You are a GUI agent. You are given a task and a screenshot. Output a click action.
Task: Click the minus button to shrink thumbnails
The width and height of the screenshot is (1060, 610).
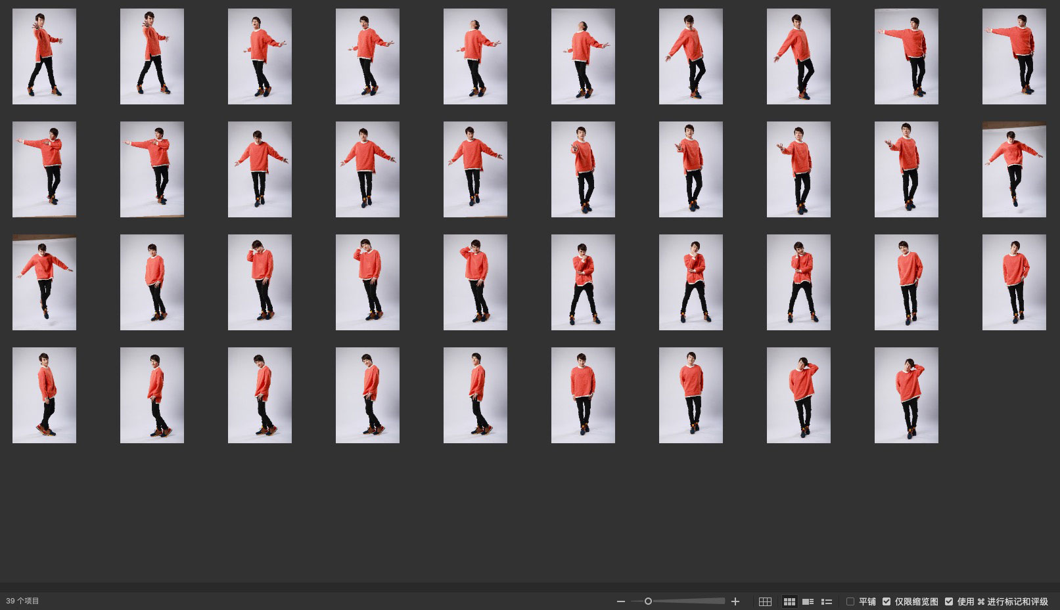[621, 601]
